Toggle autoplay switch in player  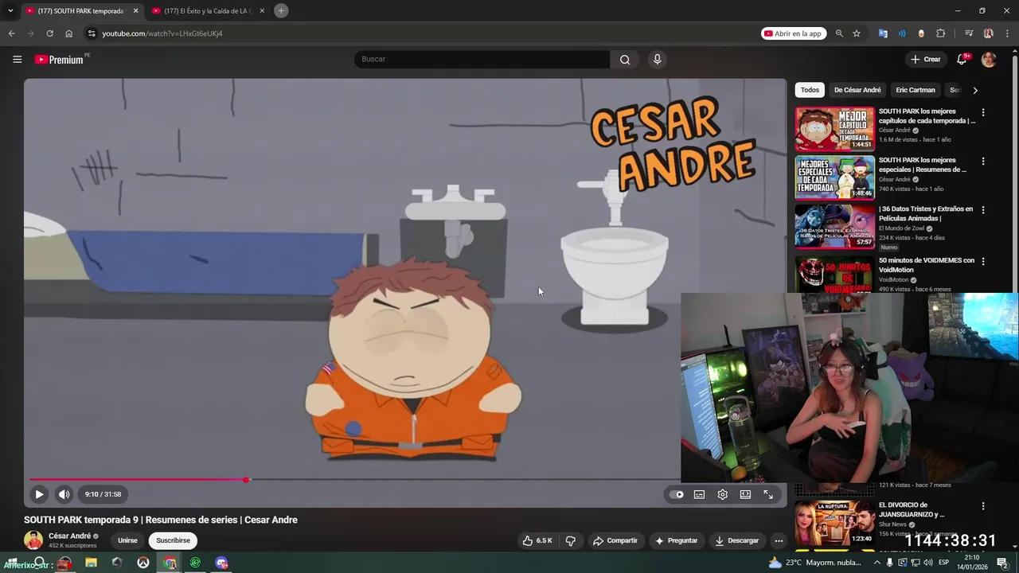(677, 494)
